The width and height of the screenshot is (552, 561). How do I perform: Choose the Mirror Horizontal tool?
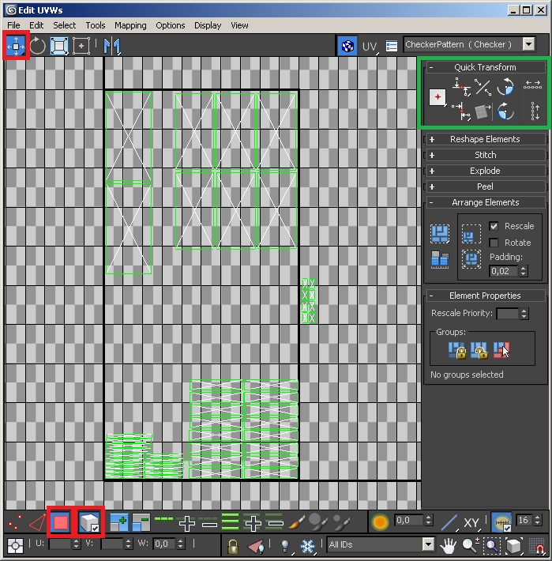[x=111, y=46]
